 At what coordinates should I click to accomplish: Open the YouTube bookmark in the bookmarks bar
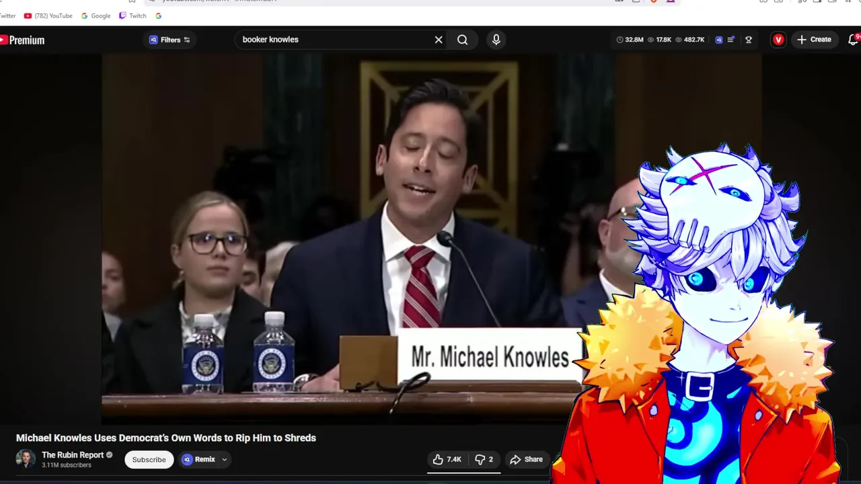[x=48, y=15]
